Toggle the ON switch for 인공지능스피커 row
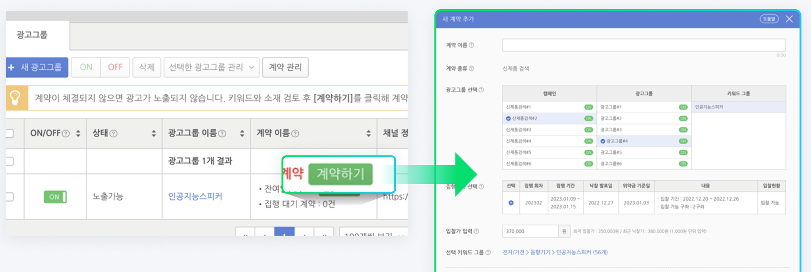 tap(55, 197)
